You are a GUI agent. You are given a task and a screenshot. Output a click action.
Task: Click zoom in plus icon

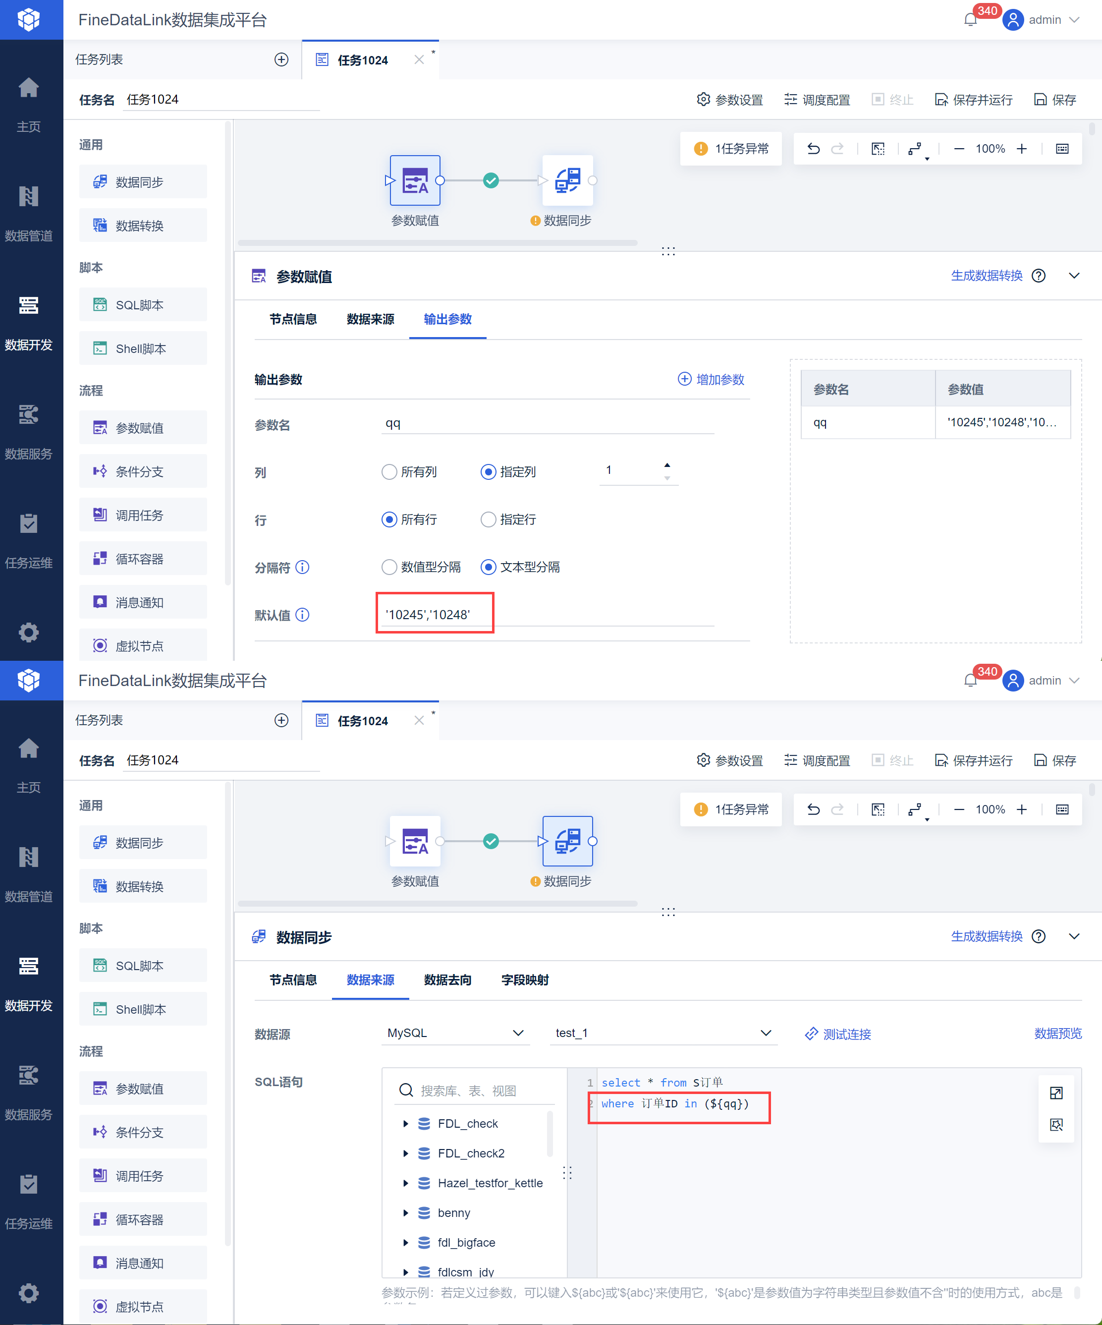1022,149
